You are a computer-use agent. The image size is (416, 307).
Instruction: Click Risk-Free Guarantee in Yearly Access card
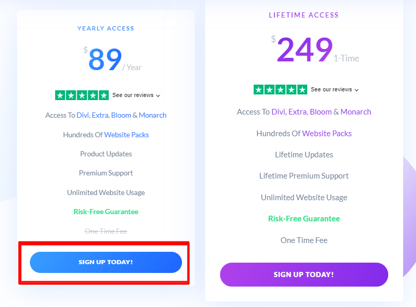(x=106, y=212)
